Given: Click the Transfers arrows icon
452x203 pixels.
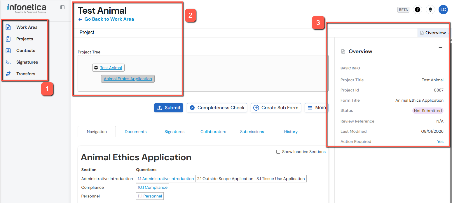Looking at the screenshot, I should click(8, 74).
